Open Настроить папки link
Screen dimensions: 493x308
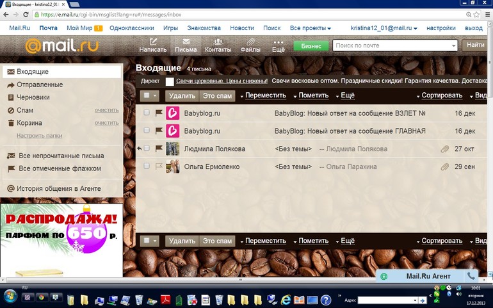click(x=39, y=136)
